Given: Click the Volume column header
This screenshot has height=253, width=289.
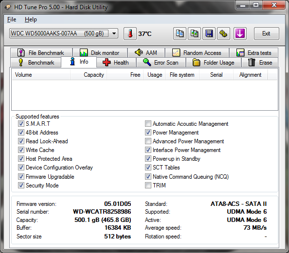Looking at the screenshot, I should click(x=41, y=75).
